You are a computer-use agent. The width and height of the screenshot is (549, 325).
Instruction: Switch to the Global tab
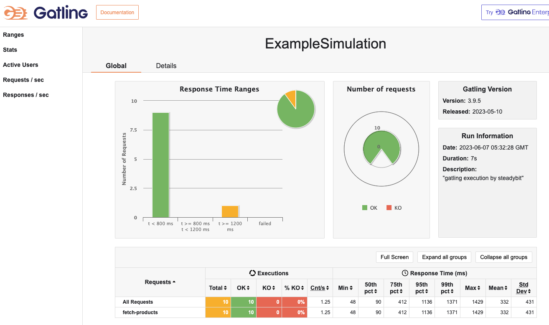coord(116,66)
